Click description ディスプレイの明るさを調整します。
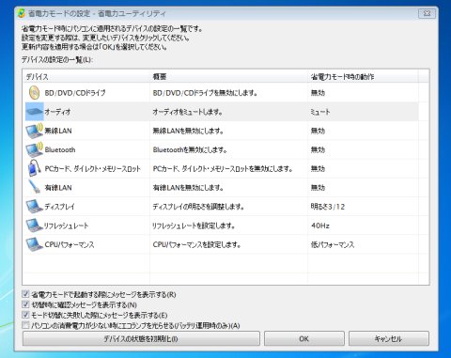451x358 pixels. point(198,207)
